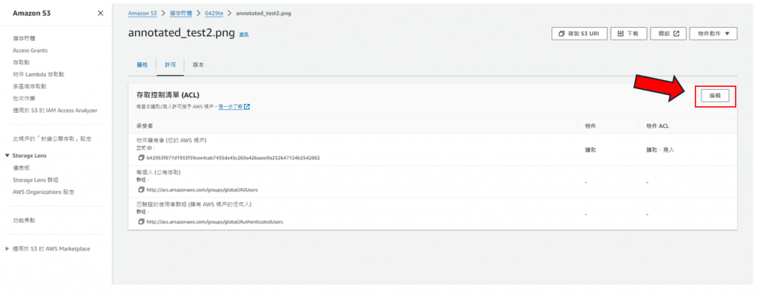Open the 資訊 info link beside title
Image resolution: width=757 pixels, height=300 pixels.
[x=244, y=35]
